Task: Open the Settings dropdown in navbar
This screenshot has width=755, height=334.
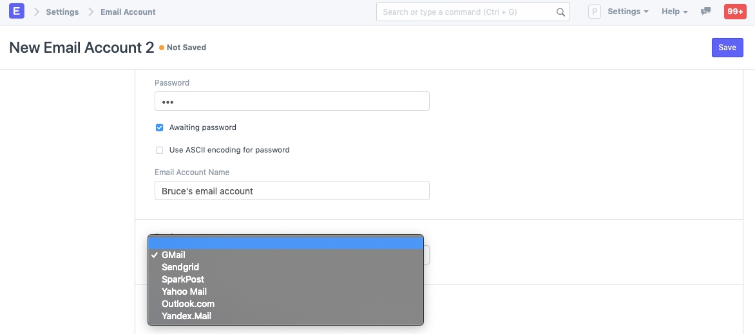Action: pyautogui.click(x=628, y=12)
